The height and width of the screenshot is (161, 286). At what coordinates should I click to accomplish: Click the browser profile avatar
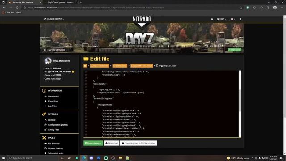[275, 8]
